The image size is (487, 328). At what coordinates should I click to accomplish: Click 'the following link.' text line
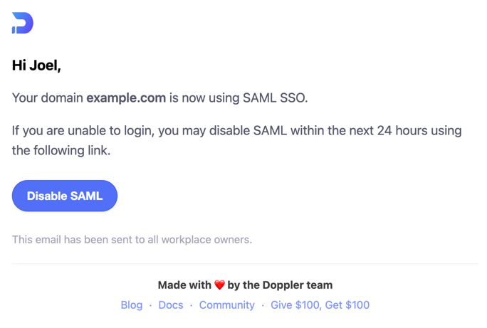point(61,151)
